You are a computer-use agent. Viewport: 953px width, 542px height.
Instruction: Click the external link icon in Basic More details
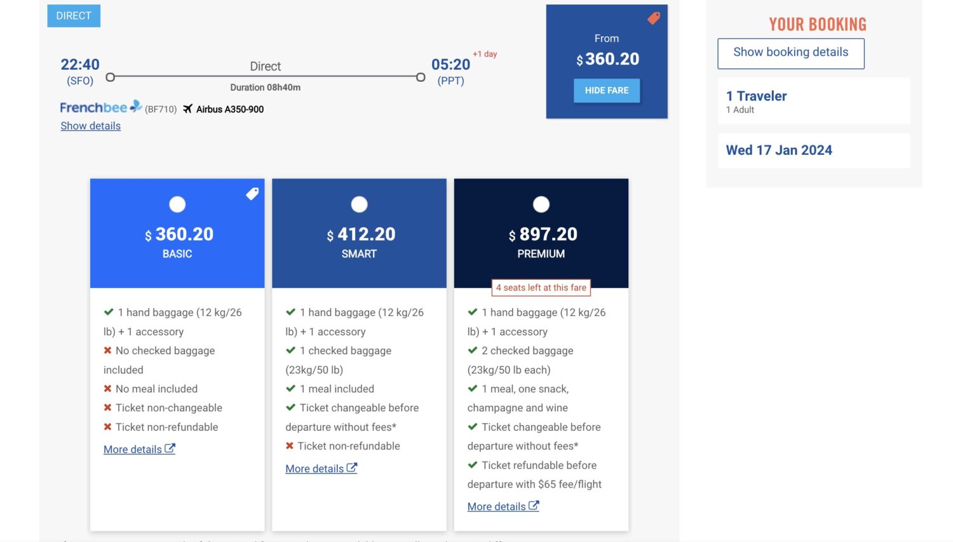tap(170, 448)
